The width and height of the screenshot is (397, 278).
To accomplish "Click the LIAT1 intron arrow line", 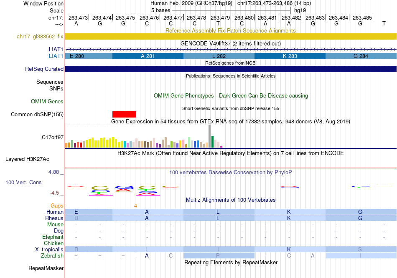I will (x=231, y=49).
